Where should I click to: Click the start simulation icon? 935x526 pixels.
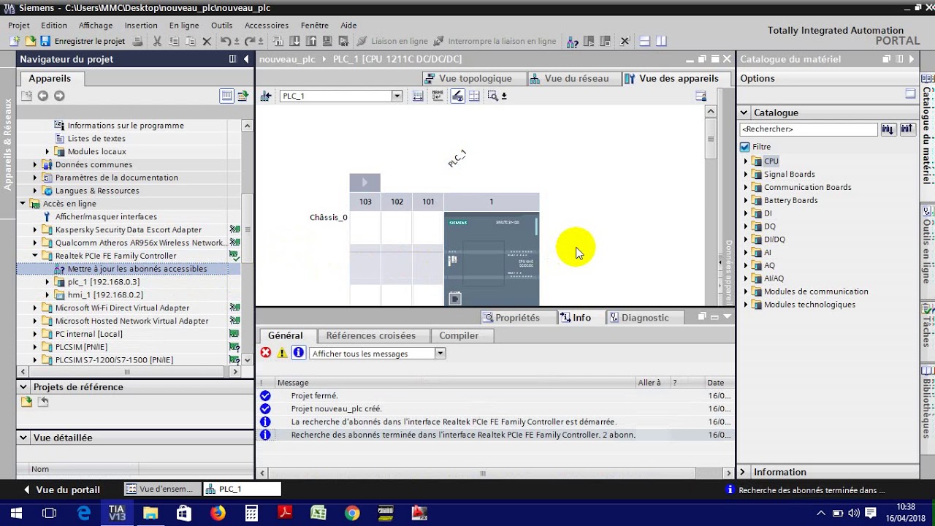pyautogui.click(x=327, y=42)
